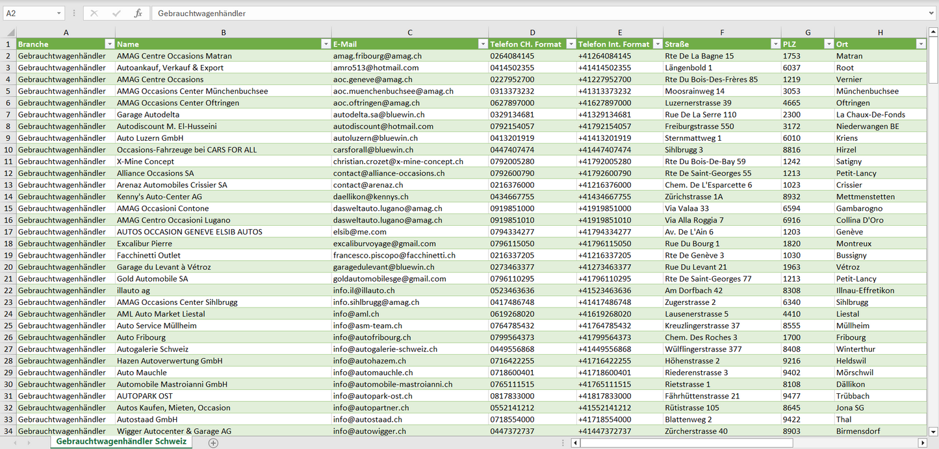Image resolution: width=939 pixels, height=449 pixels.
Task: Click the Enter checkmark icon in formula bar
Action: (116, 13)
